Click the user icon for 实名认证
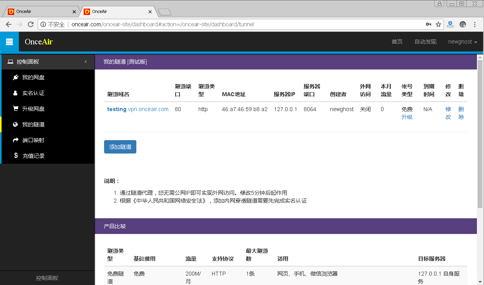484x285 pixels. (x=15, y=93)
